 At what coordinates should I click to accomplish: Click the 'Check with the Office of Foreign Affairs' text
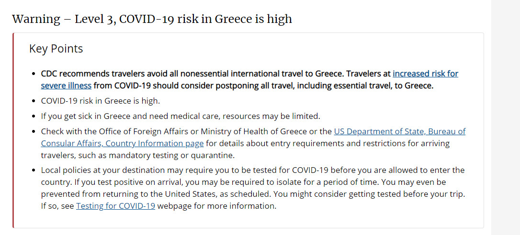click(x=115, y=132)
